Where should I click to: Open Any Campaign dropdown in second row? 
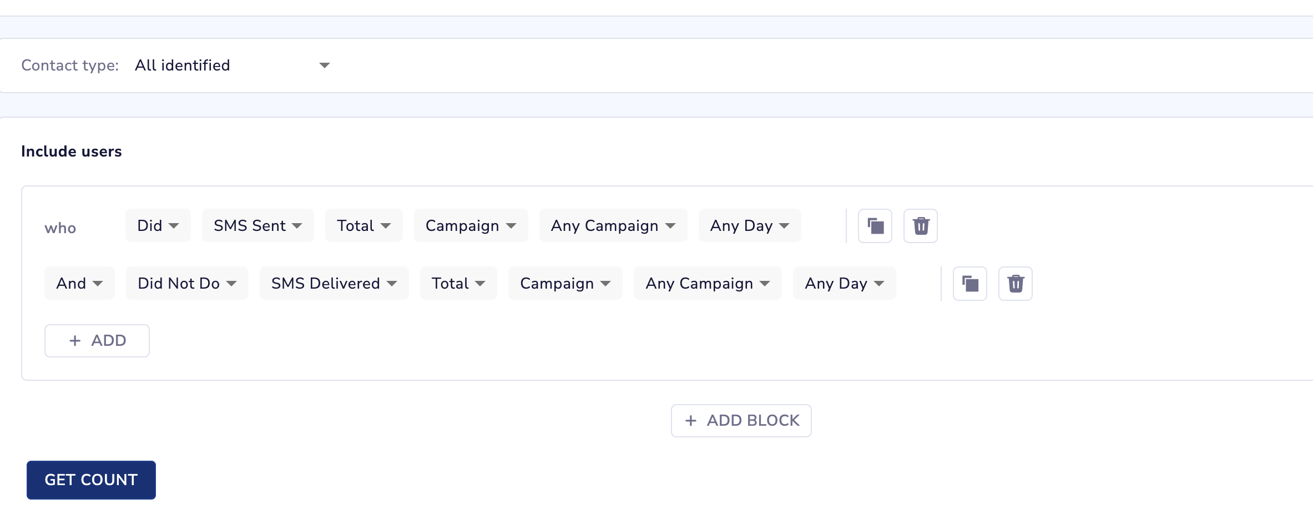708,283
